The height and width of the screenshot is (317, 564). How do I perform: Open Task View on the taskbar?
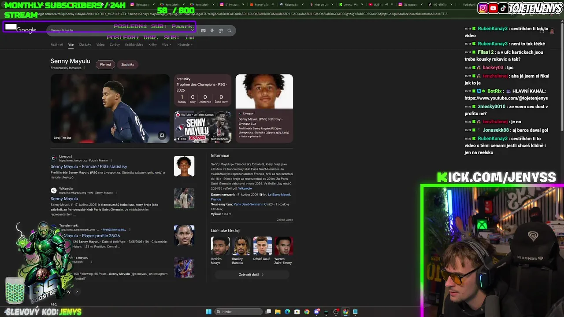pos(268,312)
